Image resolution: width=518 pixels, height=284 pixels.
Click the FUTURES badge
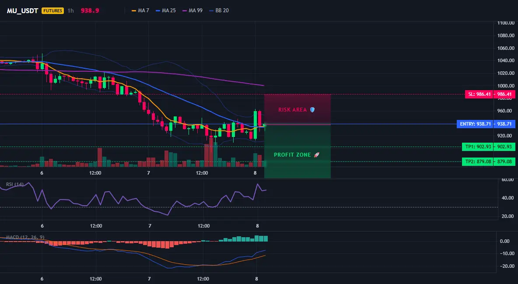pyautogui.click(x=52, y=11)
